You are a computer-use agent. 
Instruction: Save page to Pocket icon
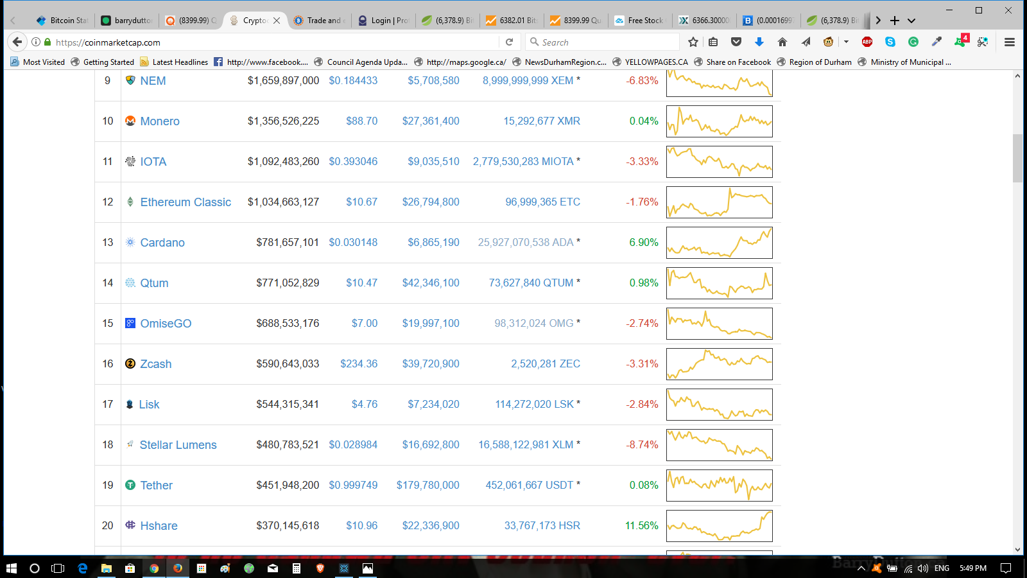736,42
